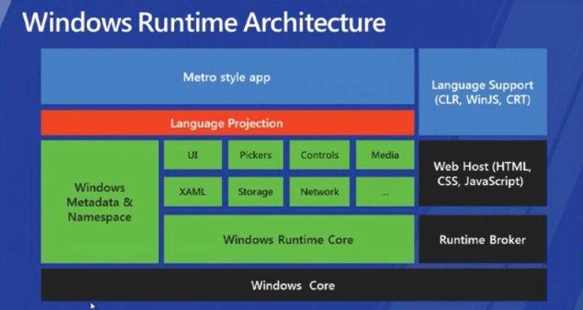Click the red Language Projection bar
This screenshot has height=310, width=583.
pyautogui.click(x=227, y=122)
